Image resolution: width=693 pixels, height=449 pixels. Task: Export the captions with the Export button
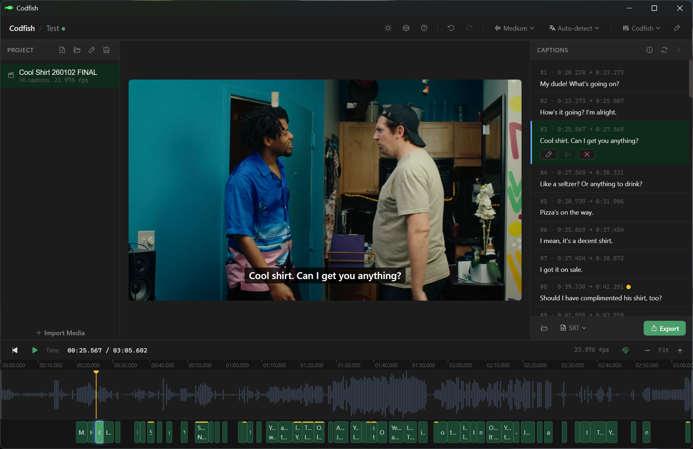coord(665,328)
